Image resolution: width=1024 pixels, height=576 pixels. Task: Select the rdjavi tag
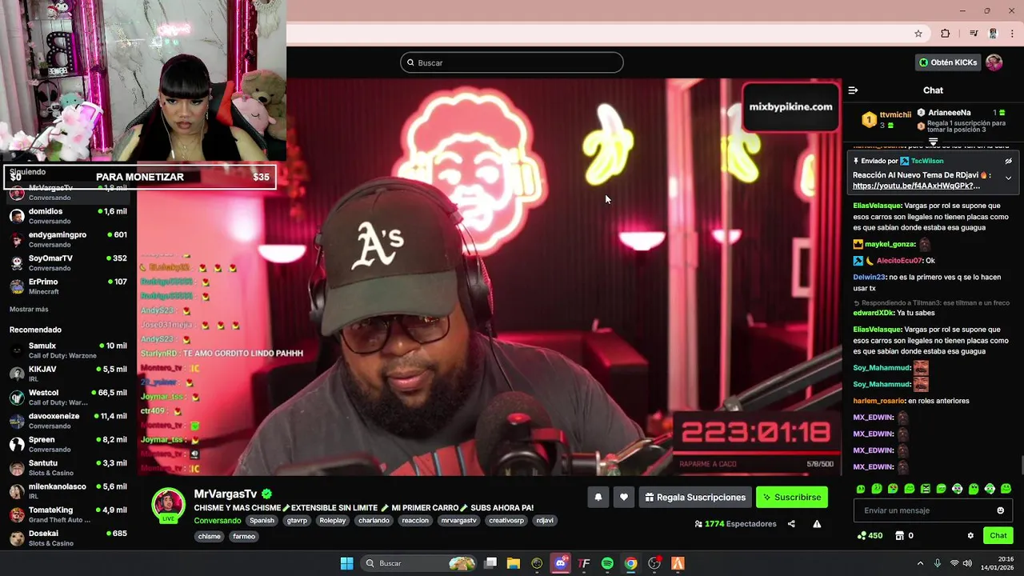click(545, 520)
